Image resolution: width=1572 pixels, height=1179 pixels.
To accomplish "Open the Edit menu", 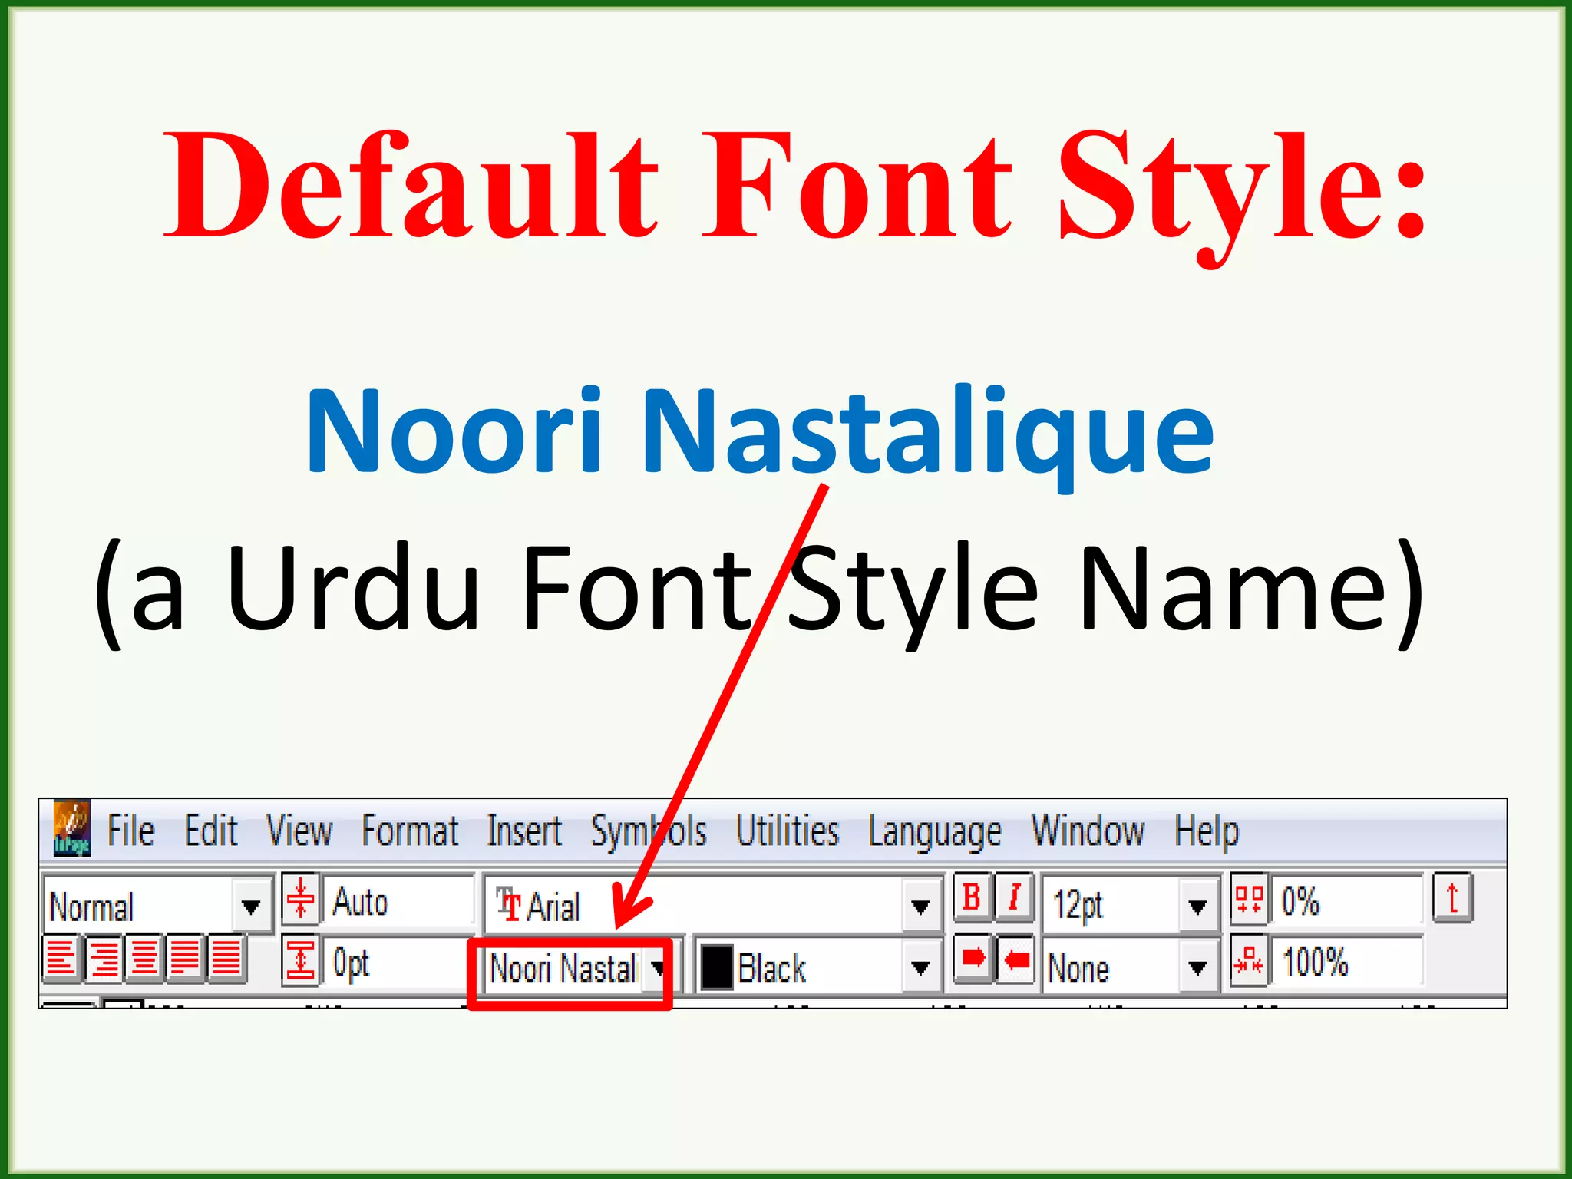I will (211, 831).
